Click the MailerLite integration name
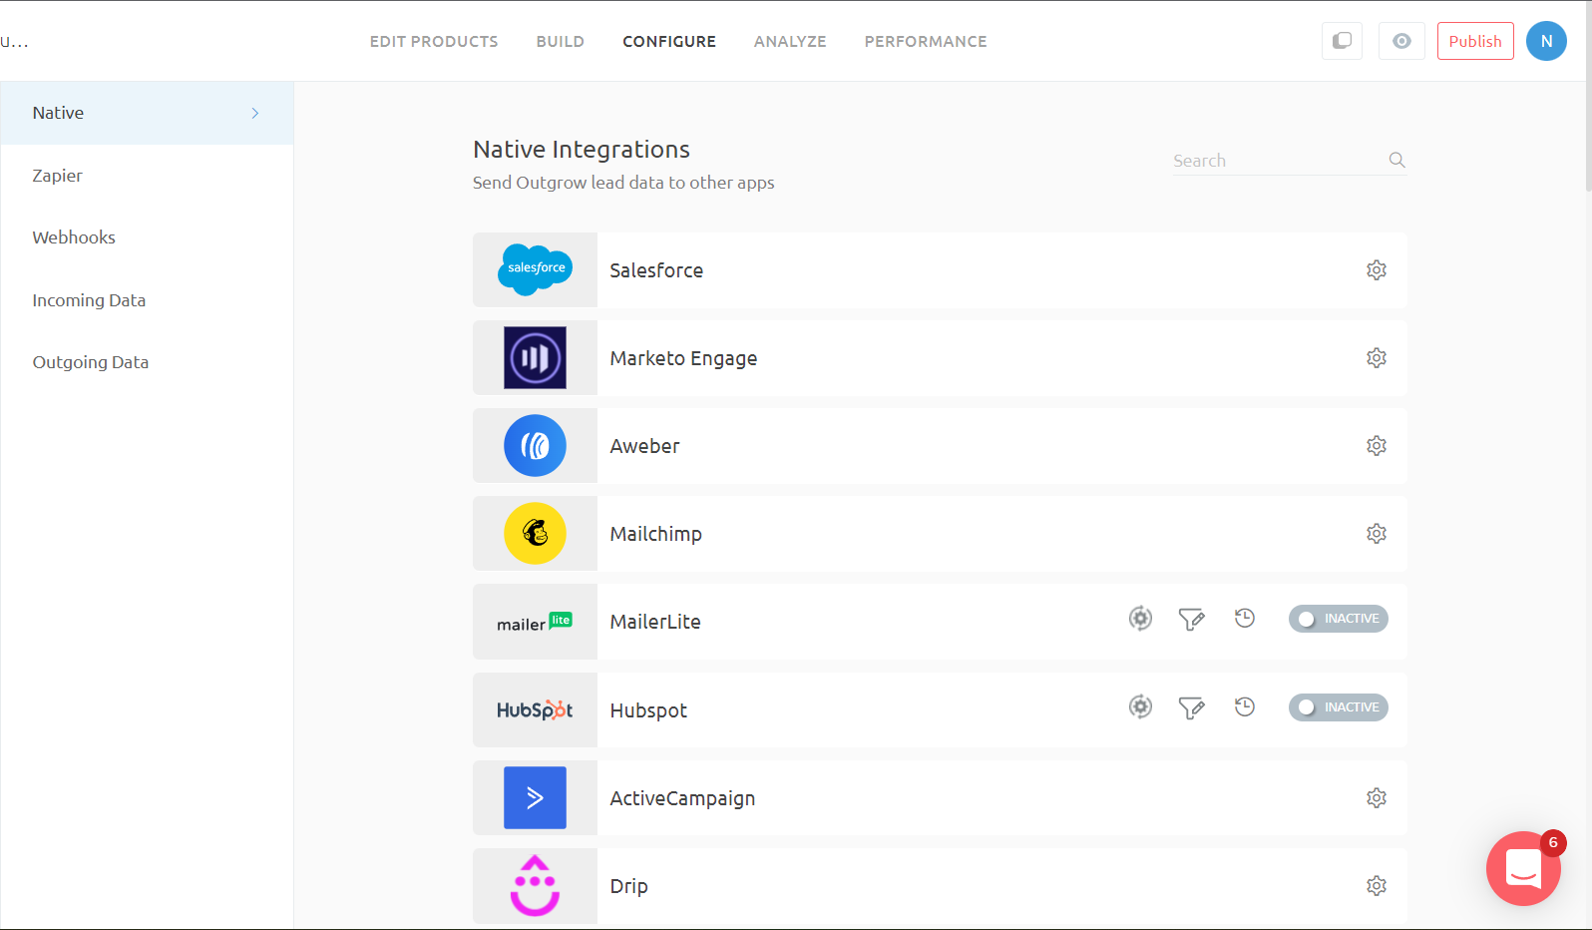The width and height of the screenshot is (1592, 930). [655, 622]
